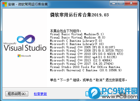
Task: Click the Visual Studio 2010 Tools For Office line
Action: 85,67
